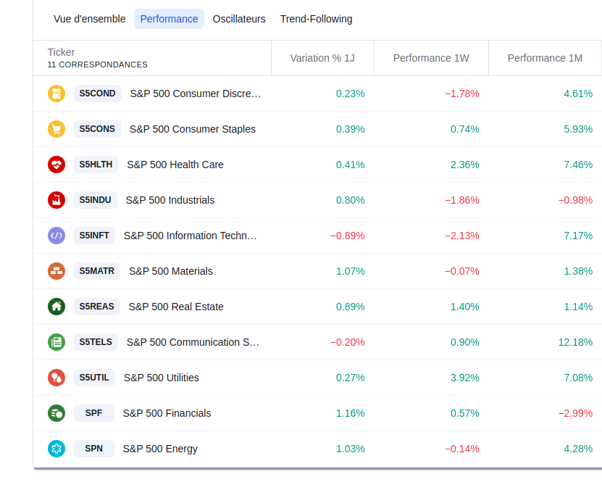Click the Materials bricks icon
Viewport: 602px width, 482px height.
point(57,271)
